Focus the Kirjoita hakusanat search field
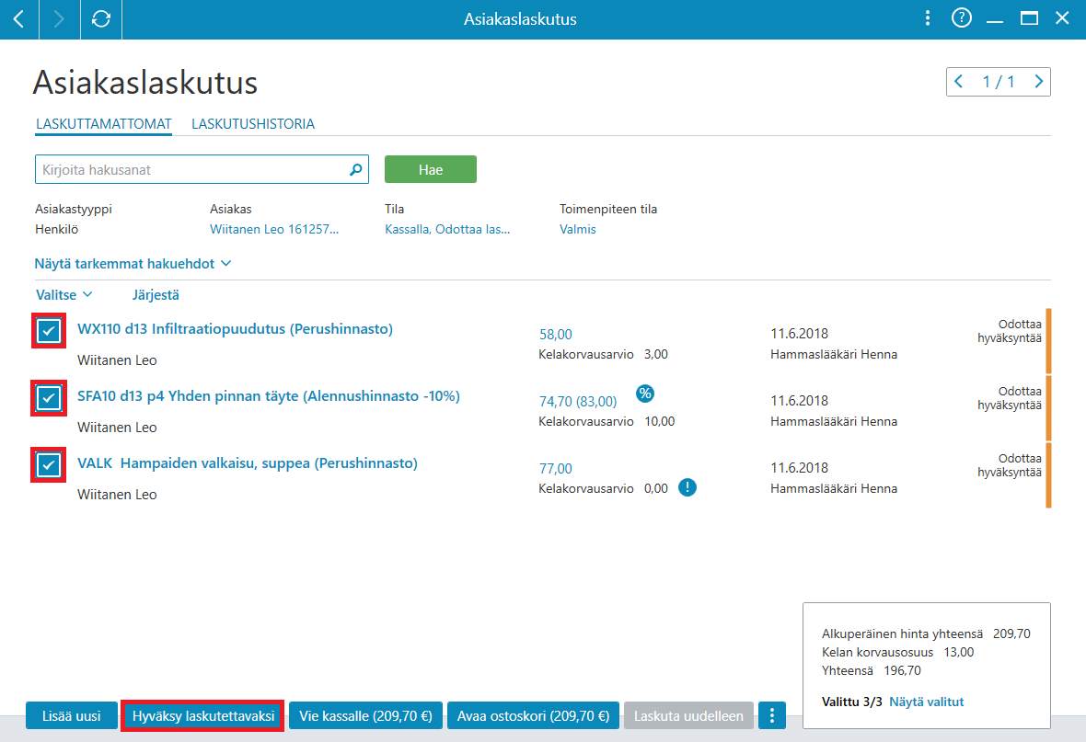Screen dimensions: 1086x742 [x=202, y=169]
